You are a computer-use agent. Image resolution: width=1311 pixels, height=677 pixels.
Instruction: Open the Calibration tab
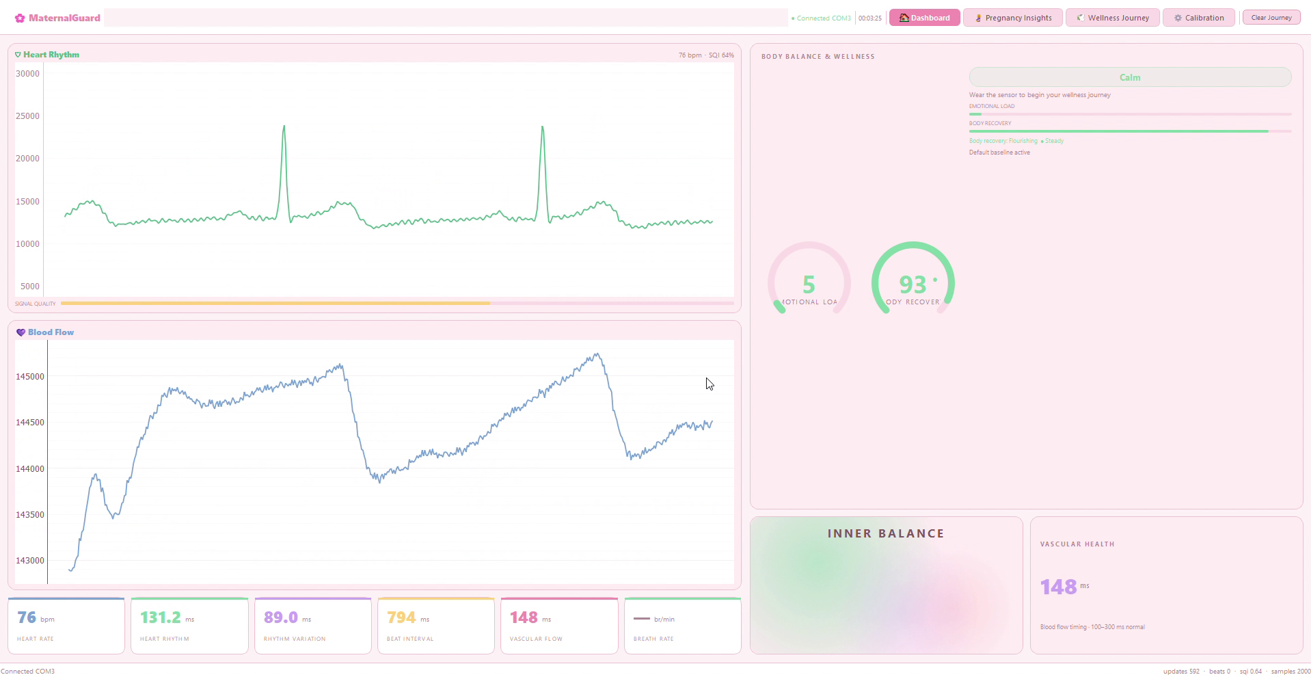(x=1198, y=18)
